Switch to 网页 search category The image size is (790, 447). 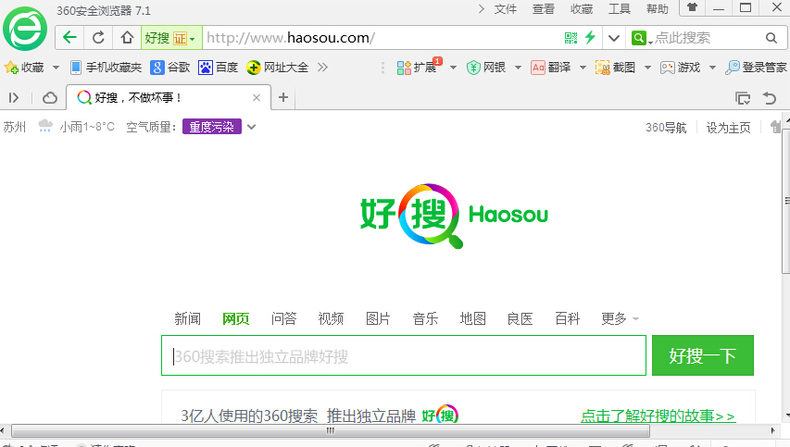point(236,318)
